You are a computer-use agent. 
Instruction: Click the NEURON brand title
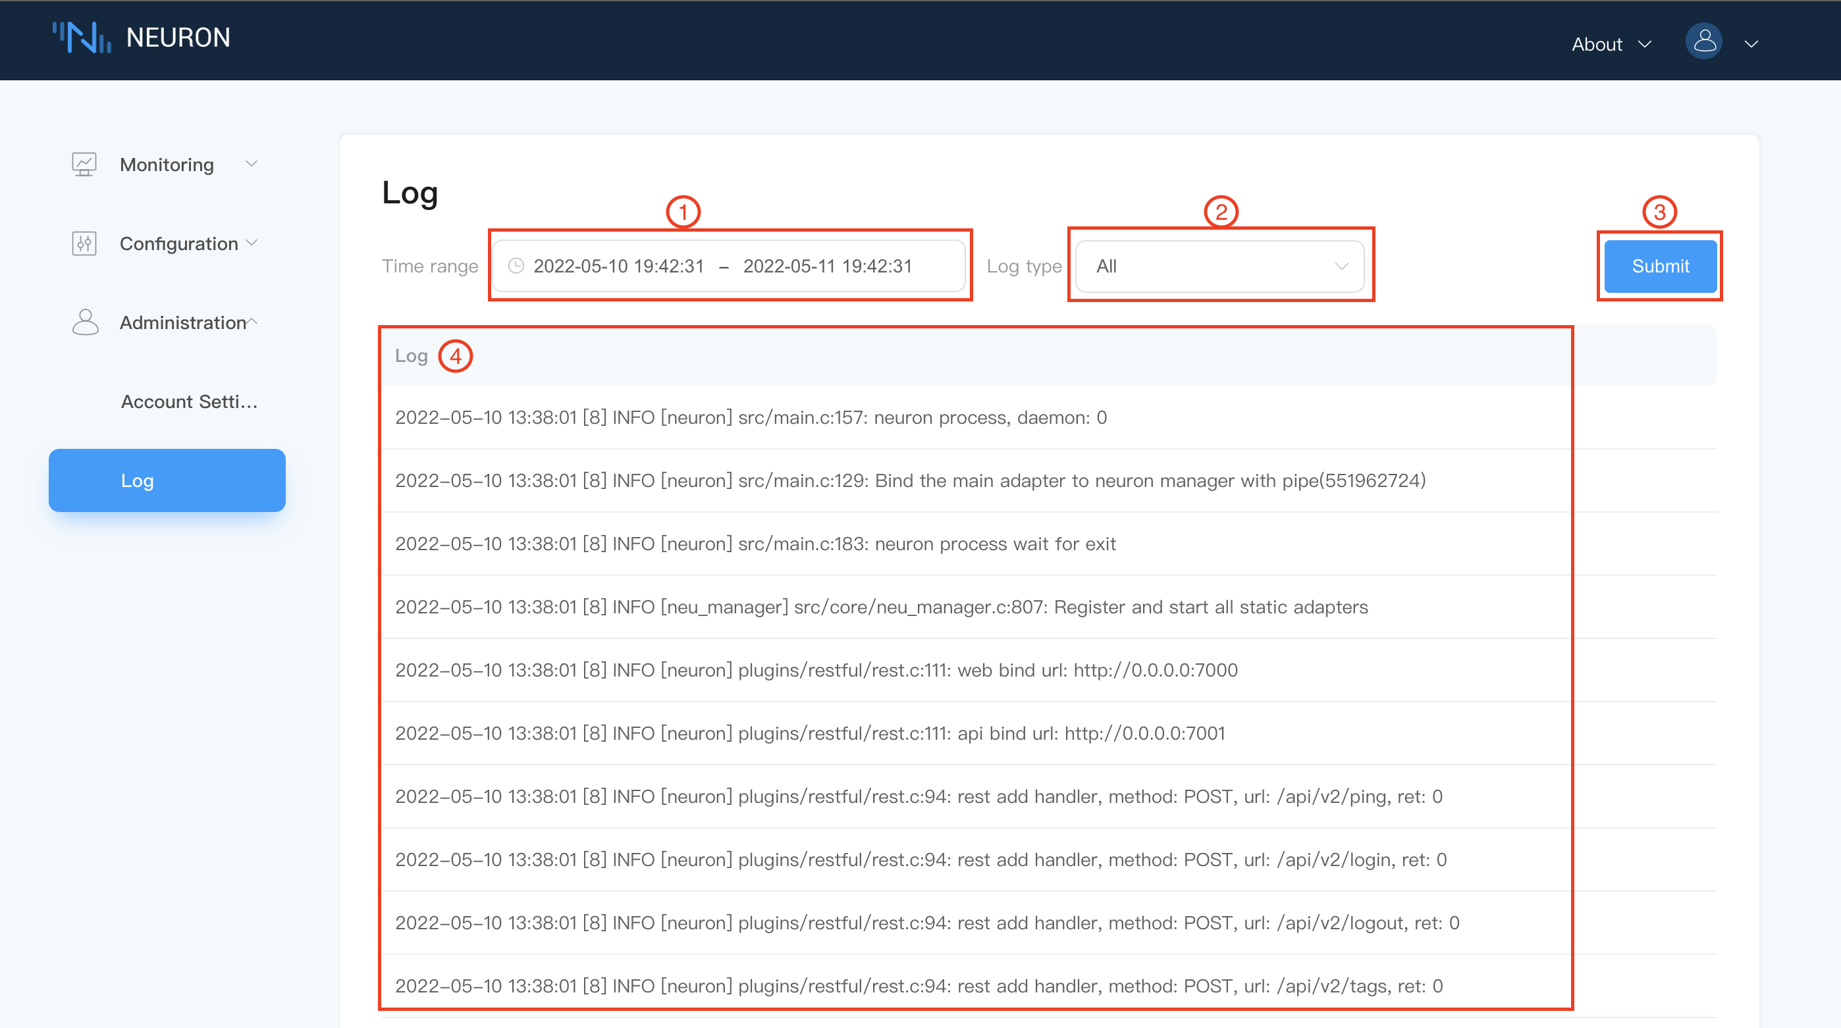[x=178, y=38]
